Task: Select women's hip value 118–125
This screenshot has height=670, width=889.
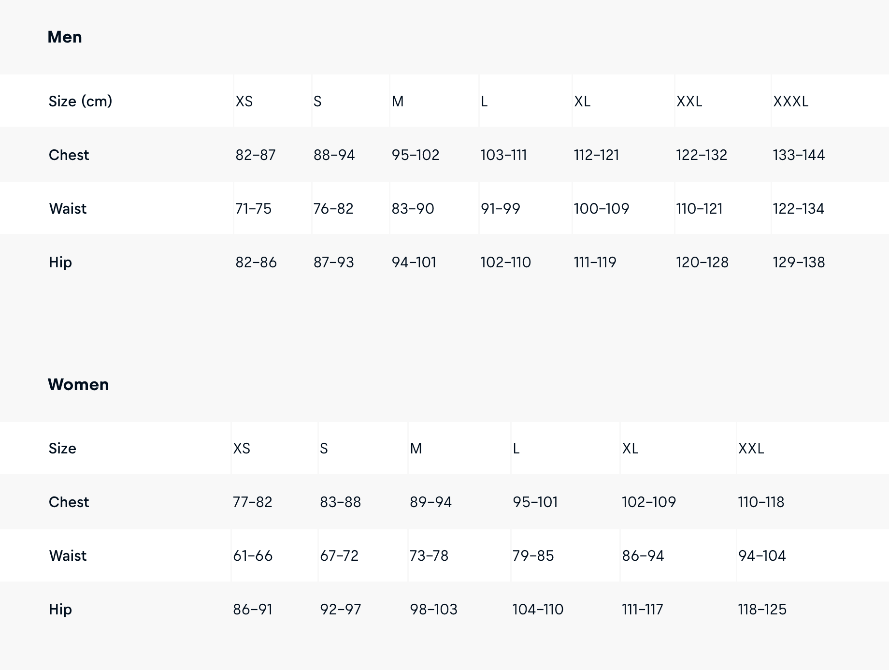Action: pyautogui.click(x=762, y=610)
